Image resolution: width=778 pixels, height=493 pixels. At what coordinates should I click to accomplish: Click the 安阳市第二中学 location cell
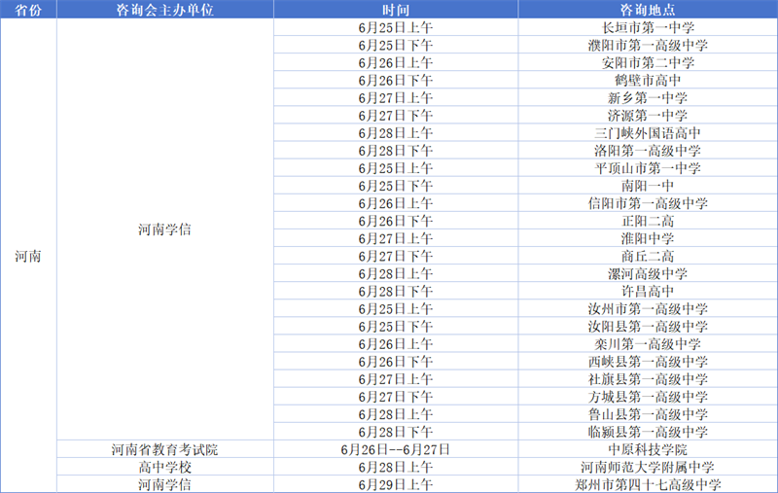coord(648,63)
